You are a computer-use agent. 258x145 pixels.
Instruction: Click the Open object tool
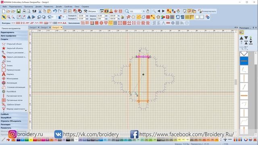pos(4,44)
